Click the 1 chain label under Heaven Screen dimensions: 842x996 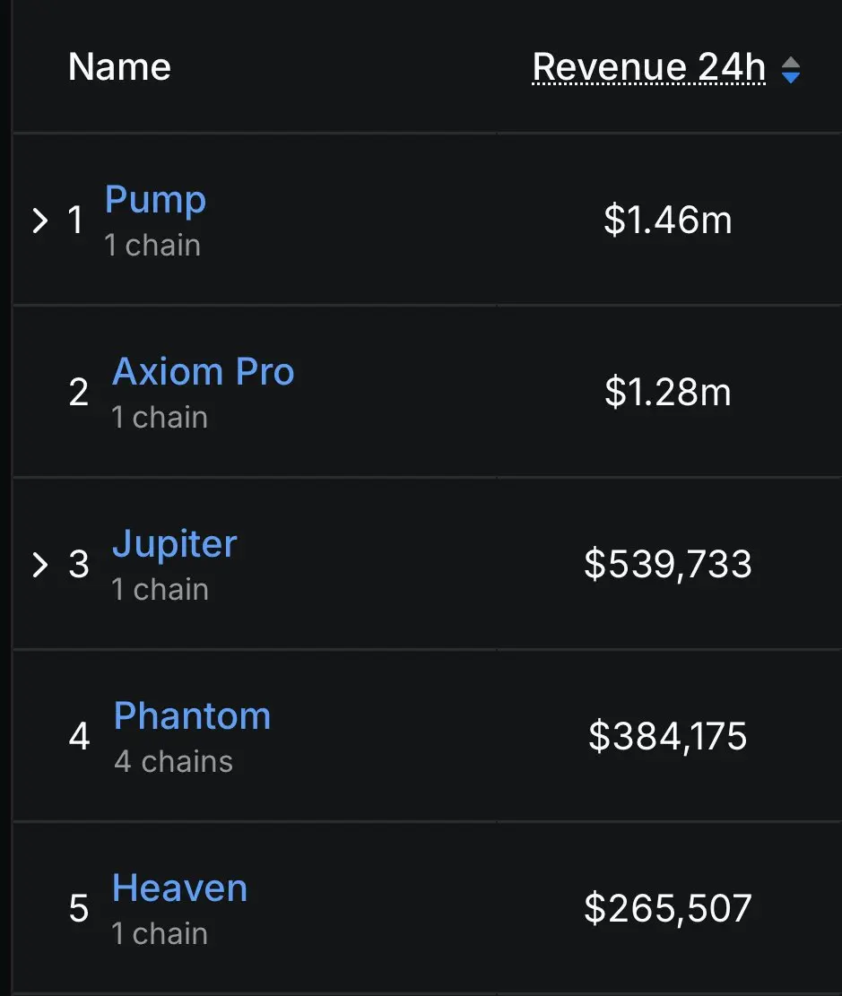(160, 934)
